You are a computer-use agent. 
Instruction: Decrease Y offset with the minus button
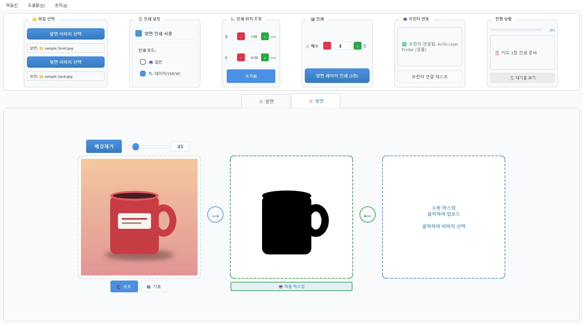point(241,58)
